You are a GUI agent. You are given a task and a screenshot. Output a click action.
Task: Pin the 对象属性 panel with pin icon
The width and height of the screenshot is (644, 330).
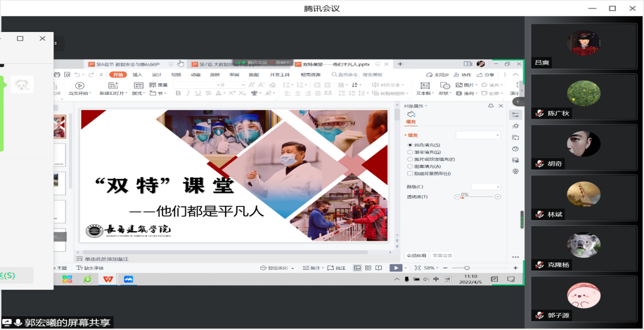click(x=491, y=106)
